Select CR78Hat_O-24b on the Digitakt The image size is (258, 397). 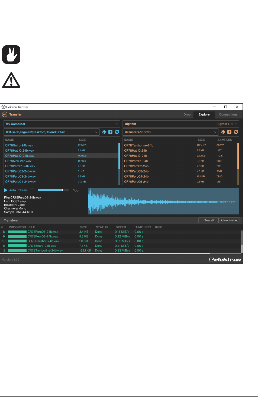click(x=180, y=156)
